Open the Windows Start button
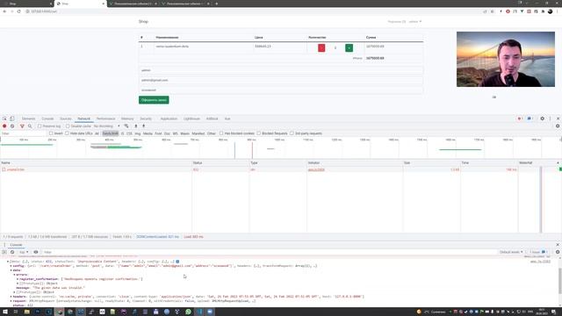Viewport: 562px width, 316px height. (x=5, y=312)
